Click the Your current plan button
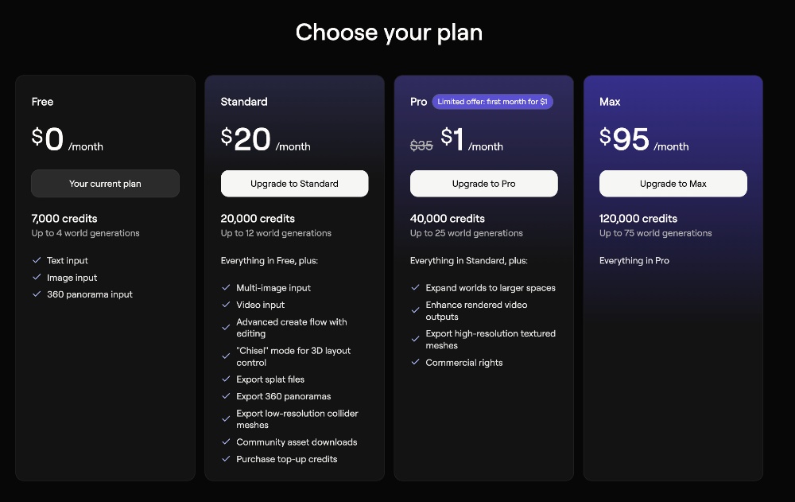The image size is (795, 502). [105, 184]
